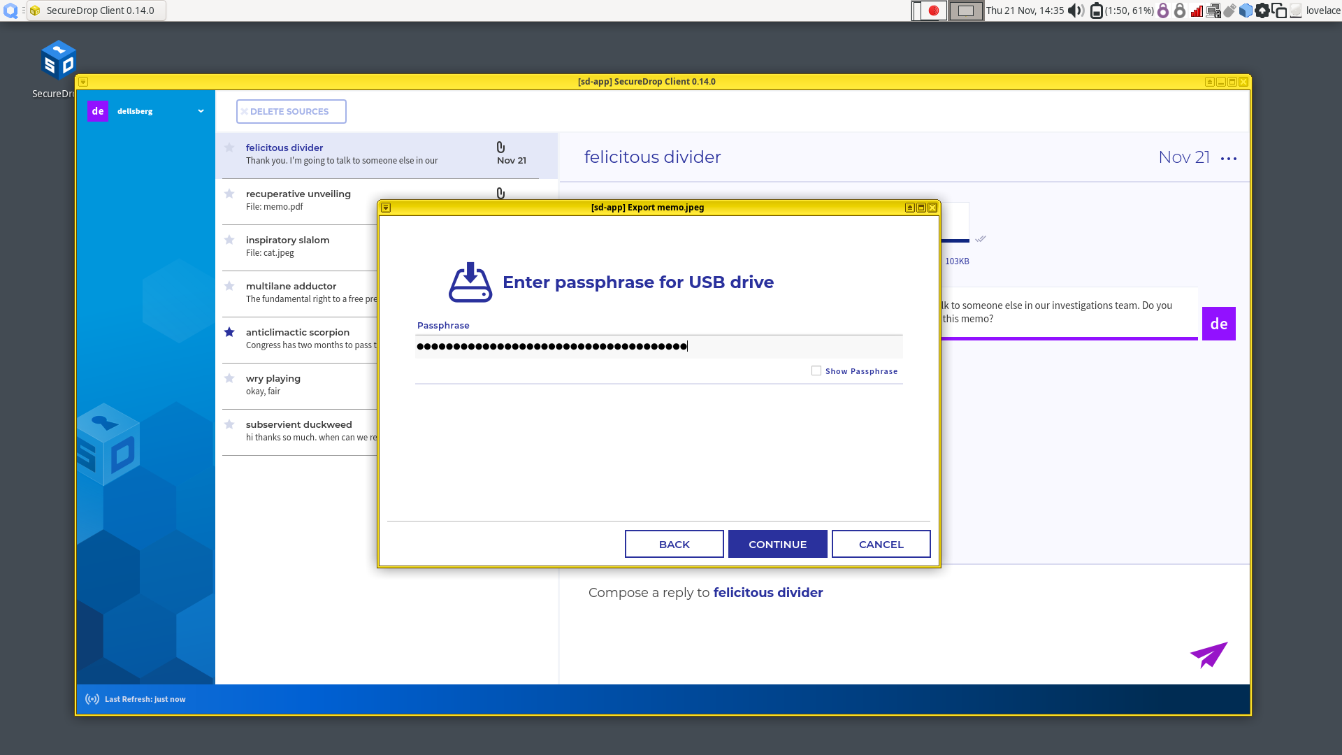
Task: Click the network manager computers tray icon
Action: tap(1213, 10)
